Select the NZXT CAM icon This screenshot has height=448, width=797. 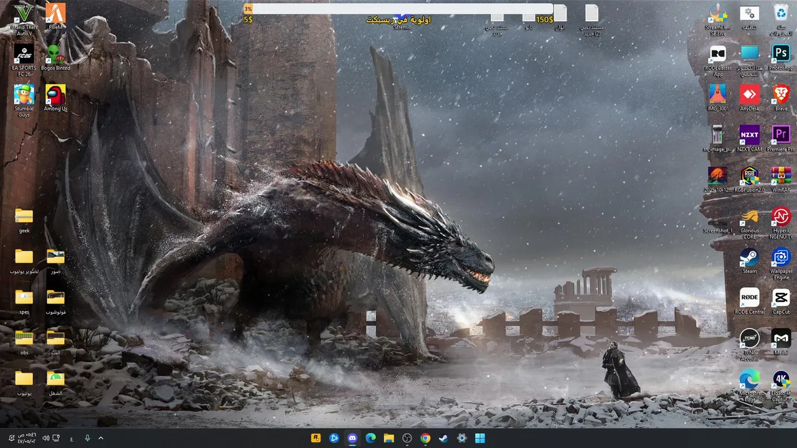(x=750, y=138)
